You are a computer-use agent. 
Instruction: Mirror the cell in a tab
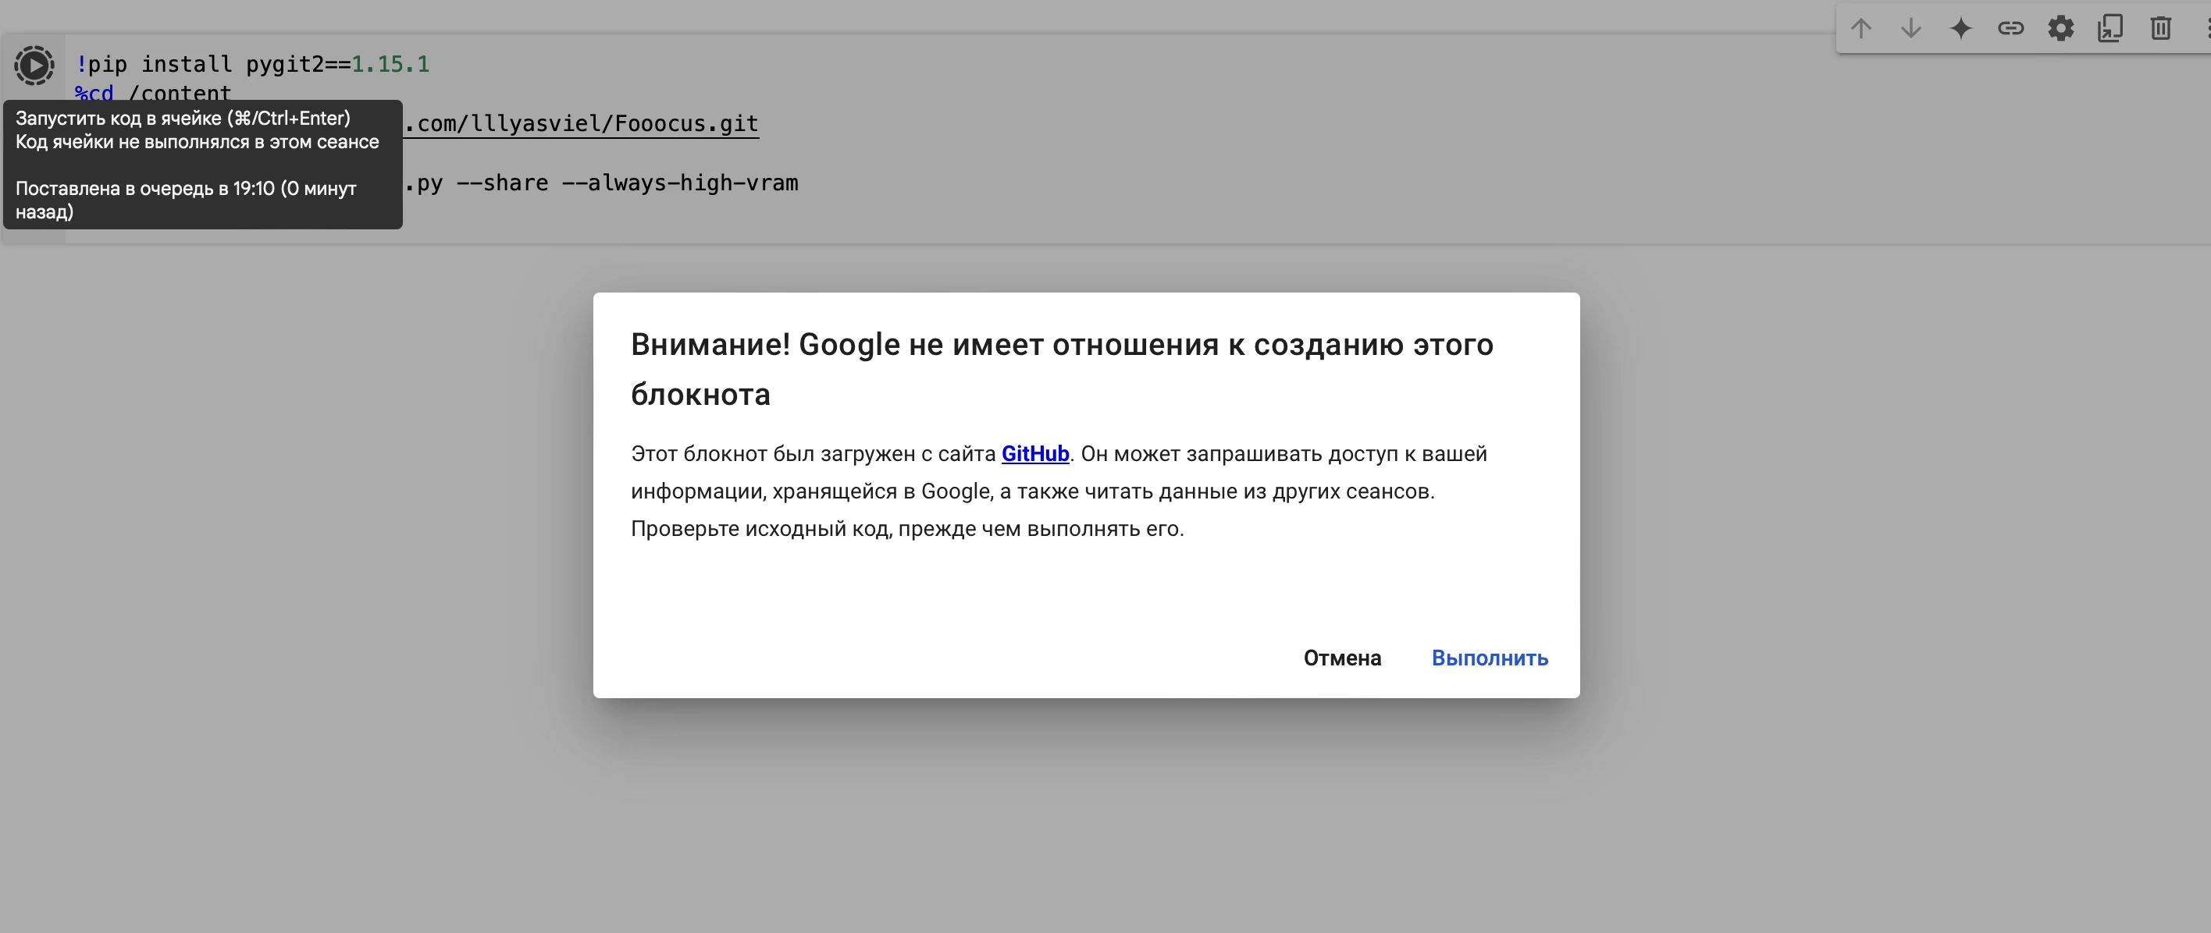pyautogui.click(x=2110, y=28)
